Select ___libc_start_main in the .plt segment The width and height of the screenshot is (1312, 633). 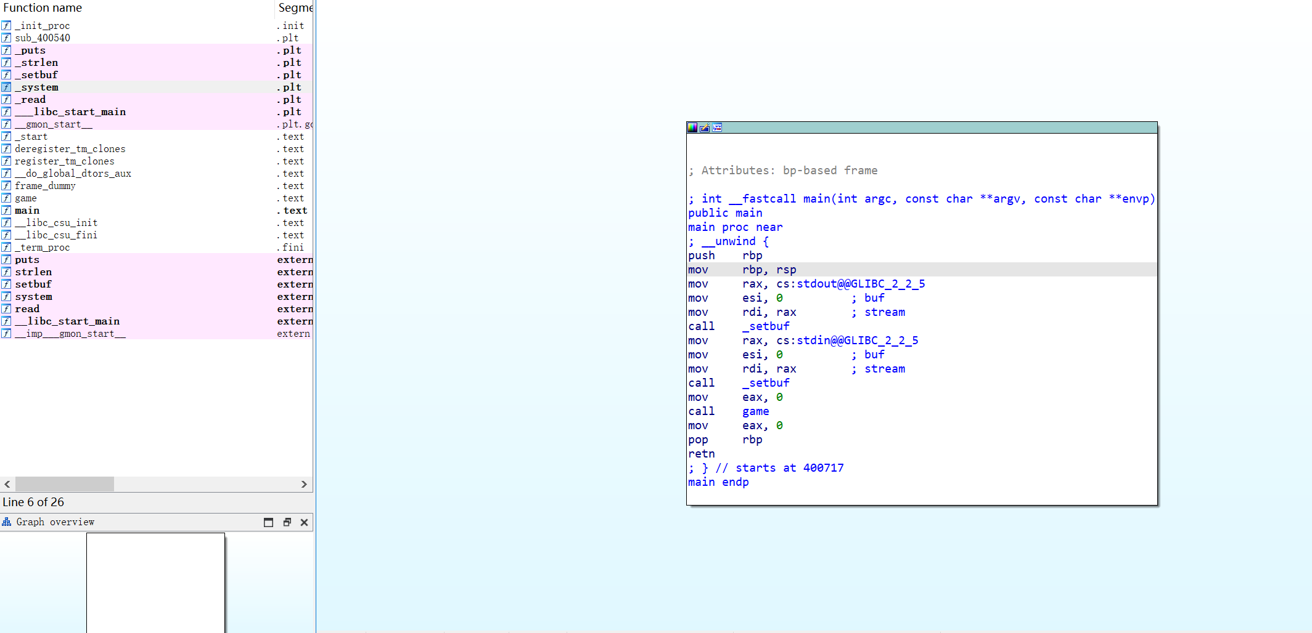click(x=157, y=112)
